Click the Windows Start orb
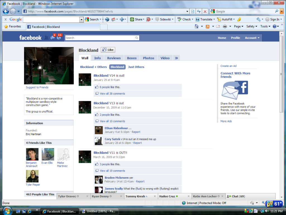This screenshot has height=215, width=286. (7, 211)
